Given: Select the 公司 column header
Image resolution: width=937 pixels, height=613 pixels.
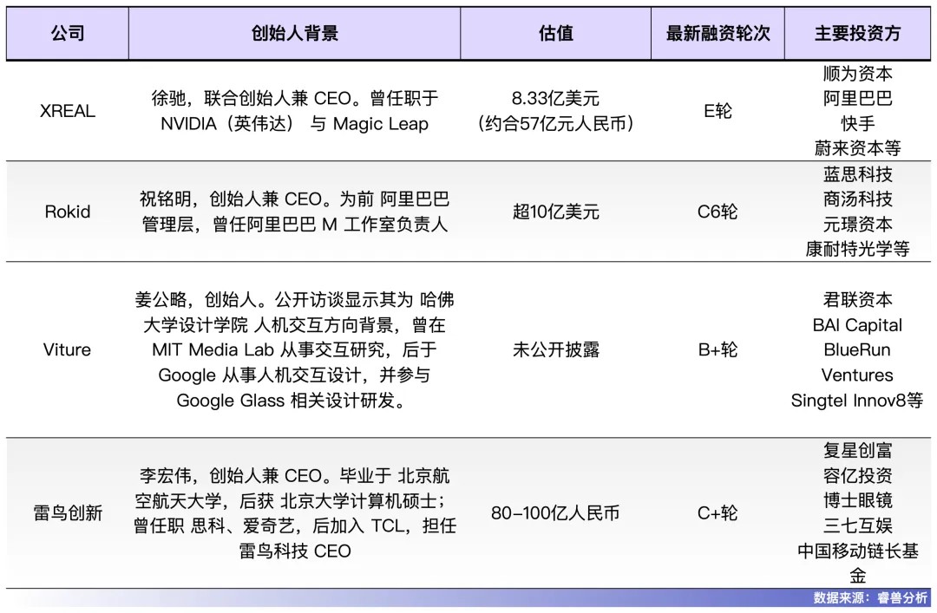Looking at the screenshot, I should point(67,33).
